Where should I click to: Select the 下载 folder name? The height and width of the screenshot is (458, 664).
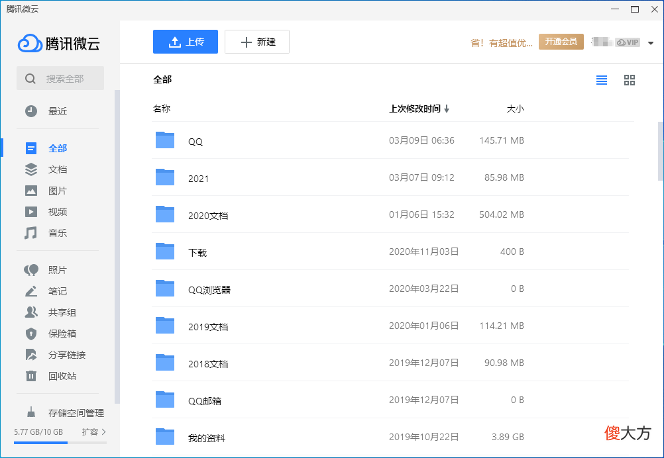click(x=197, y=253)
